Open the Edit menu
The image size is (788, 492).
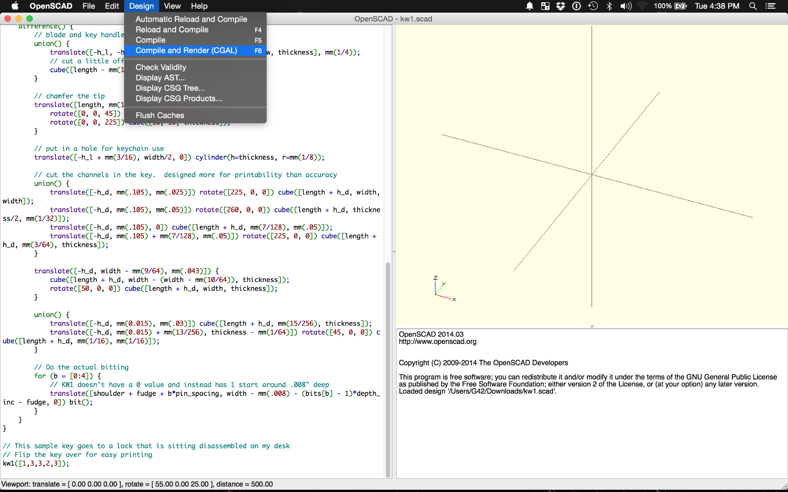click(x=112, y=6)
